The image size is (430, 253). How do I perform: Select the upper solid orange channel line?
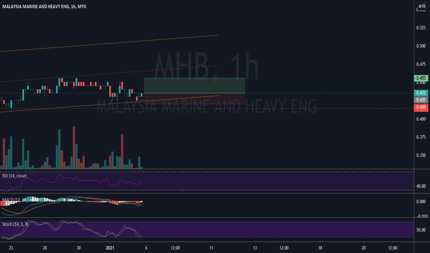pyautogui.click(x=110, y=43)
